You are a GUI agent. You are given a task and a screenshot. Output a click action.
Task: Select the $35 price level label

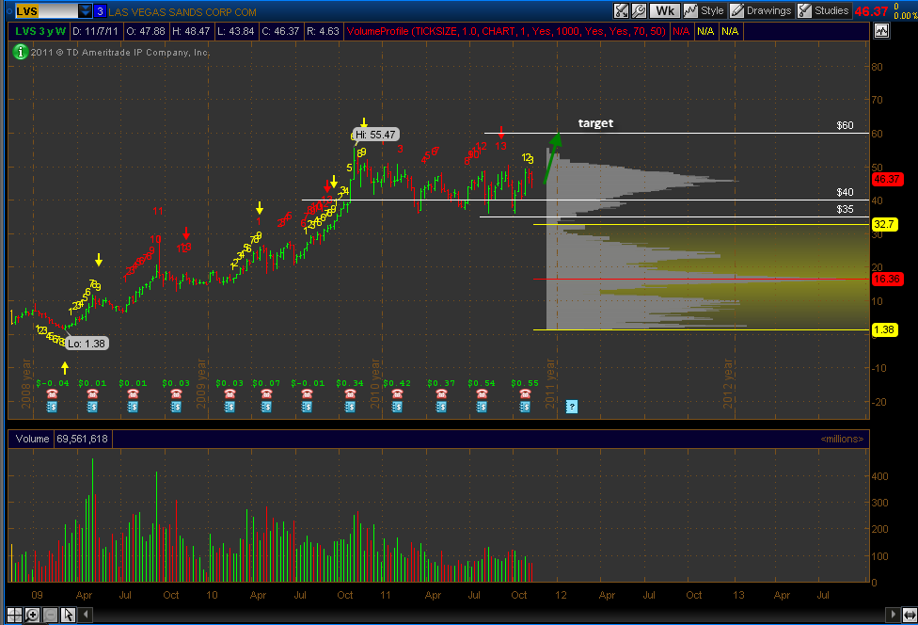tap(845, 209)
